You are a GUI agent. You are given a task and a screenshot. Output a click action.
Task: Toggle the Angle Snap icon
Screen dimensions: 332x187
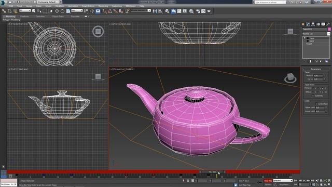[x=109, y=11]
